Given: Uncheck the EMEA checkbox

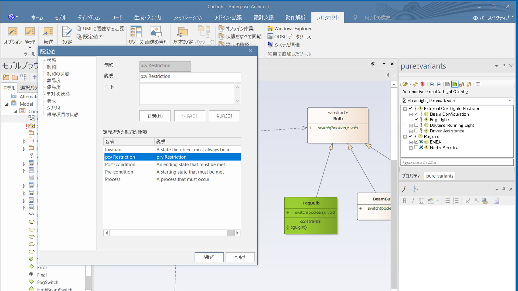Looking at the screenshot, I should pyautogui.click(x=416, y=142).
